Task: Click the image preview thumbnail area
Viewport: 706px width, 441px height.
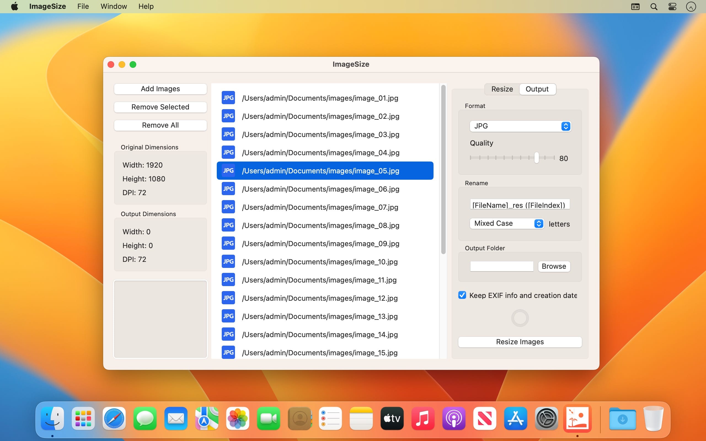Action: click(x=161, y=319)
